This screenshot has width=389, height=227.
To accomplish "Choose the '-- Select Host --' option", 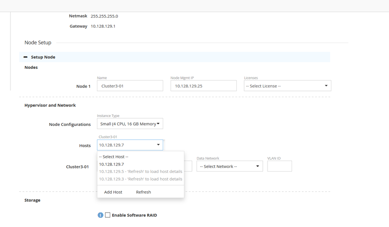I will point(114,157).
